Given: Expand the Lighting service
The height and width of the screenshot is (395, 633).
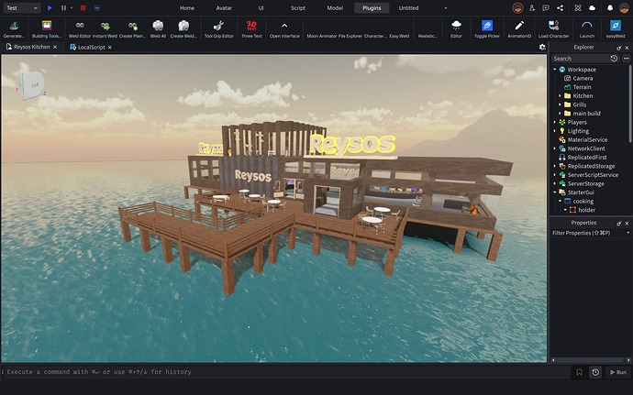Looking at the screenshot, I should [555, 131].
